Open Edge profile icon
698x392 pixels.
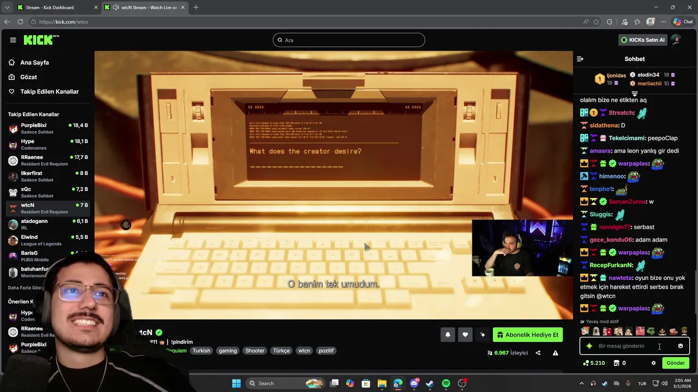point(650,22)
